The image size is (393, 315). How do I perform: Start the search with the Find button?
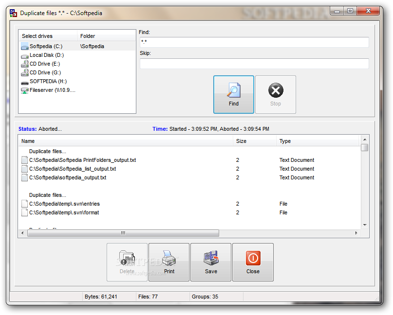coord(234,95)
